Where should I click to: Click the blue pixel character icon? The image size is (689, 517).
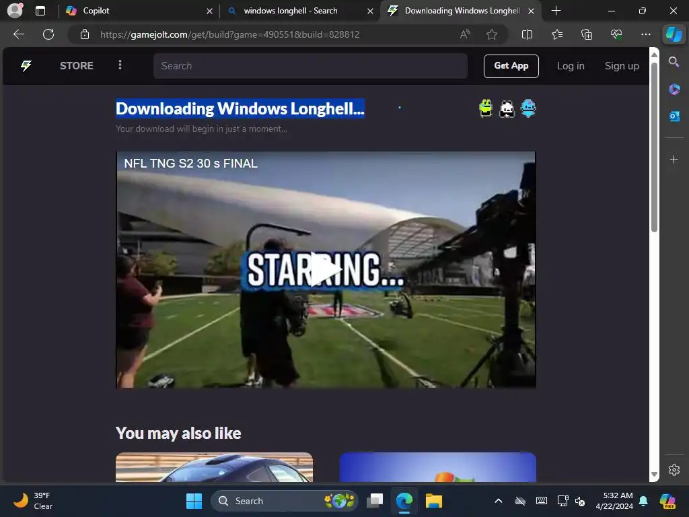click(x=528, y=108)
